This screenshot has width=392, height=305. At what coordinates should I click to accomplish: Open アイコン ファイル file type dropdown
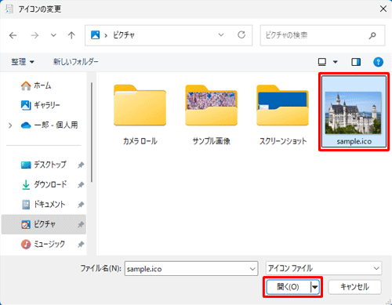pos(324,268)
